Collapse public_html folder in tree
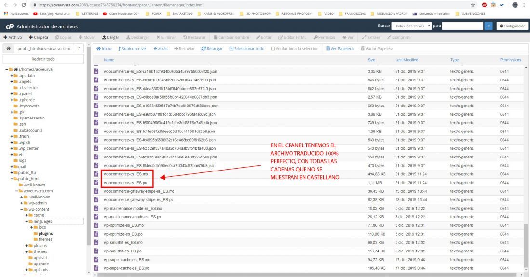530x277 pixels. click(12, 179)
